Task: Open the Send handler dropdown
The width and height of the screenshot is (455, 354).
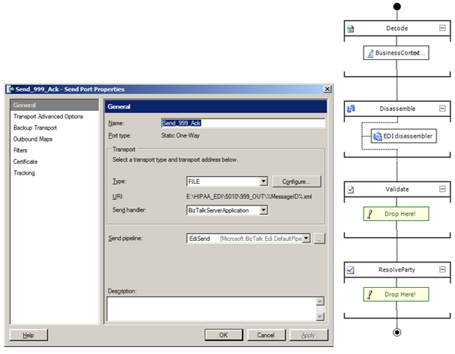Action: [263, 210]
